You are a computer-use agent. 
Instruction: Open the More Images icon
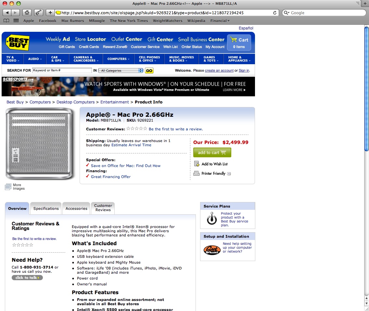(x=8, y=187)
